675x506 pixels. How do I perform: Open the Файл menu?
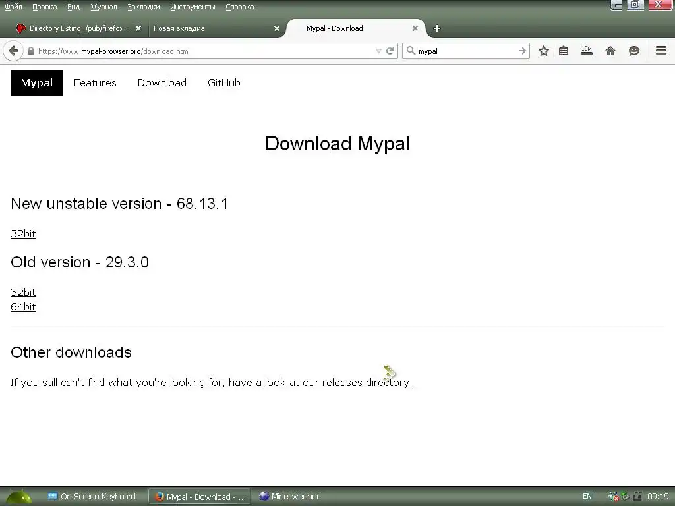tap(13, 7)
